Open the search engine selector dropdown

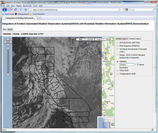pos(127,10)
